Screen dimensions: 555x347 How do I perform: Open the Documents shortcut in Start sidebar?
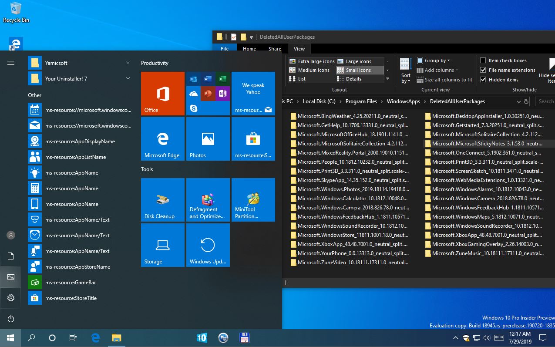[x=11, y=256]
